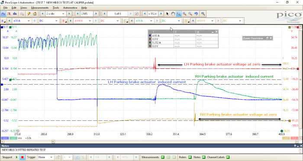Screen dimensions: 303x161
Task: Increase horizontal zoom factor x152.4
Action: (x=161, y=14)
